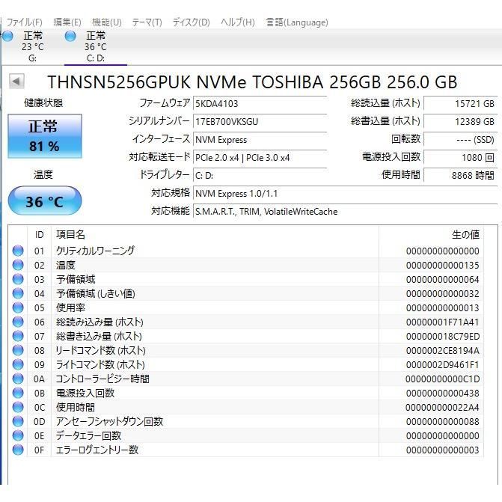Click raw value 0000002CE8194A
Viewport: 502px width, 502px height.
click(442, 351)
